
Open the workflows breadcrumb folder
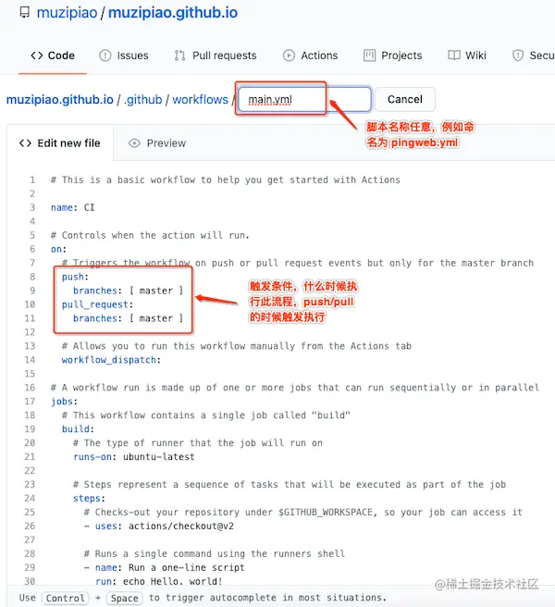point(200,100)
